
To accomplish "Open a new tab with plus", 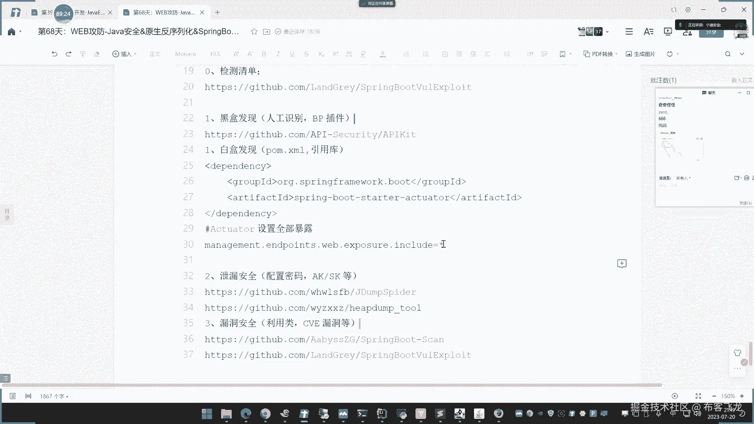I will [217, 13].
